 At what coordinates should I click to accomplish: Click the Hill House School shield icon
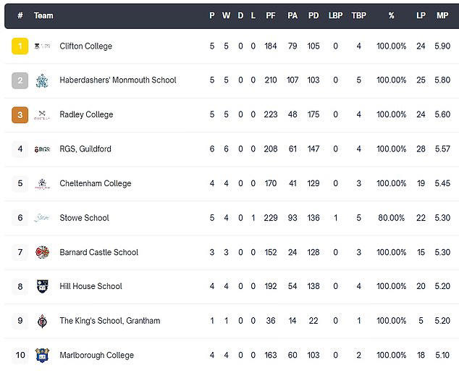coord(42,286)
